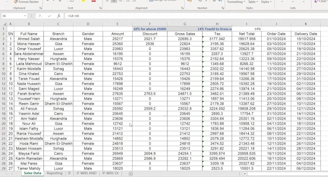Select the 'Net Total' header cell

click(x=246, y=34)
